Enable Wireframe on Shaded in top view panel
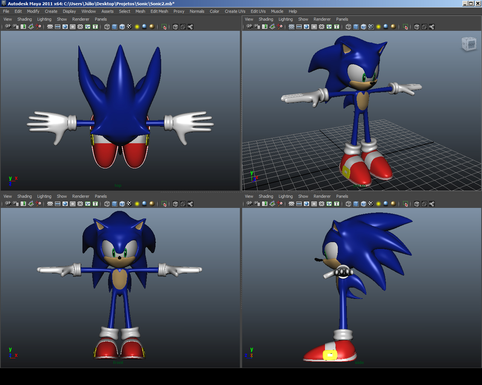Screen dimensions: 482x385 click(x=122, y=27)
